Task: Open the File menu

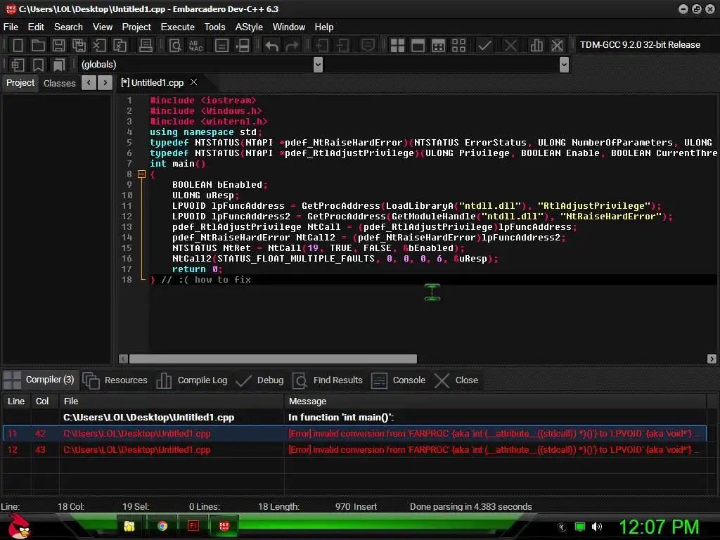Action: coord(11,27)
